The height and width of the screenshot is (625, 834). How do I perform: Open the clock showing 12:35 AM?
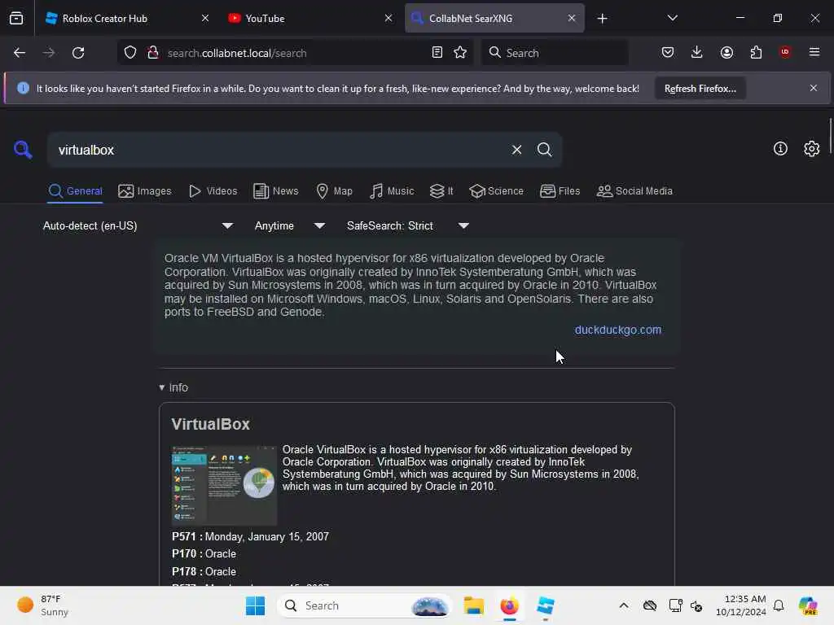[741, 605]
